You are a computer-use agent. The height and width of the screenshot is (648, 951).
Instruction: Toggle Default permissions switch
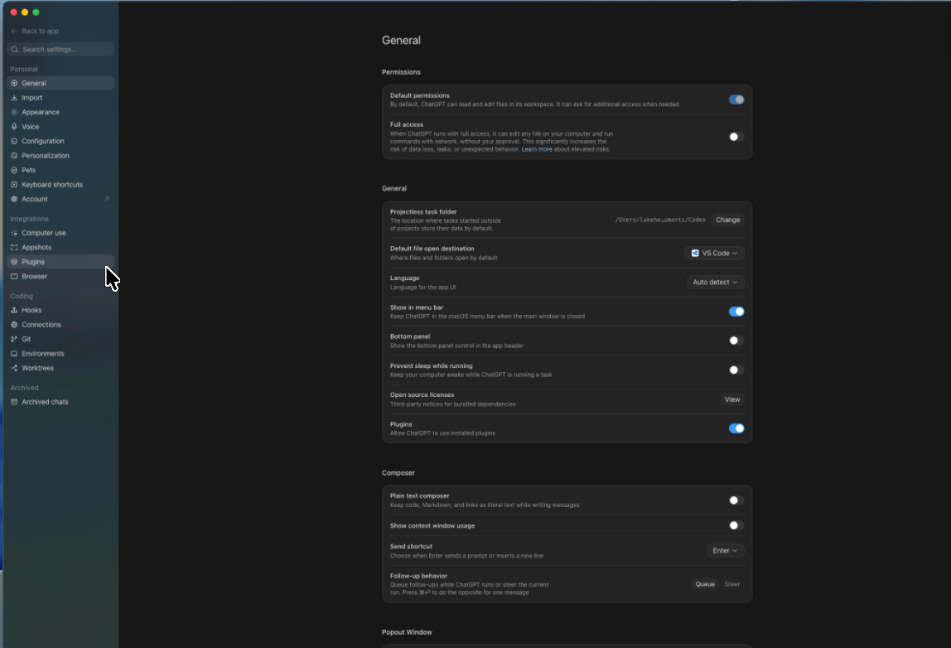[x=736, y=99]
